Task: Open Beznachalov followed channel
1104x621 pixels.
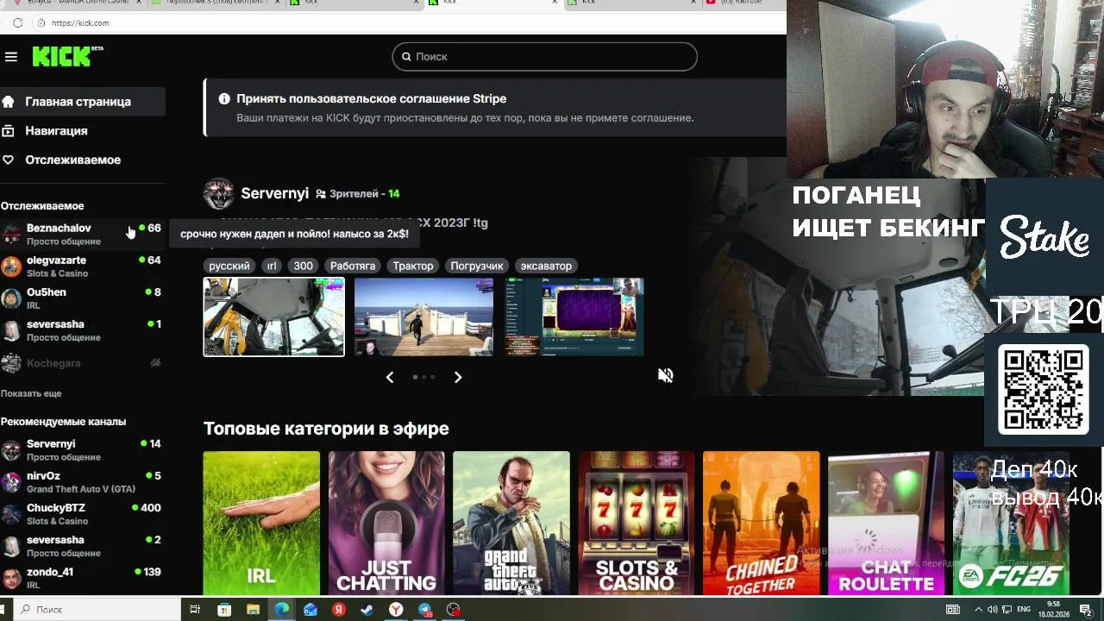Action: pos(83,234)
